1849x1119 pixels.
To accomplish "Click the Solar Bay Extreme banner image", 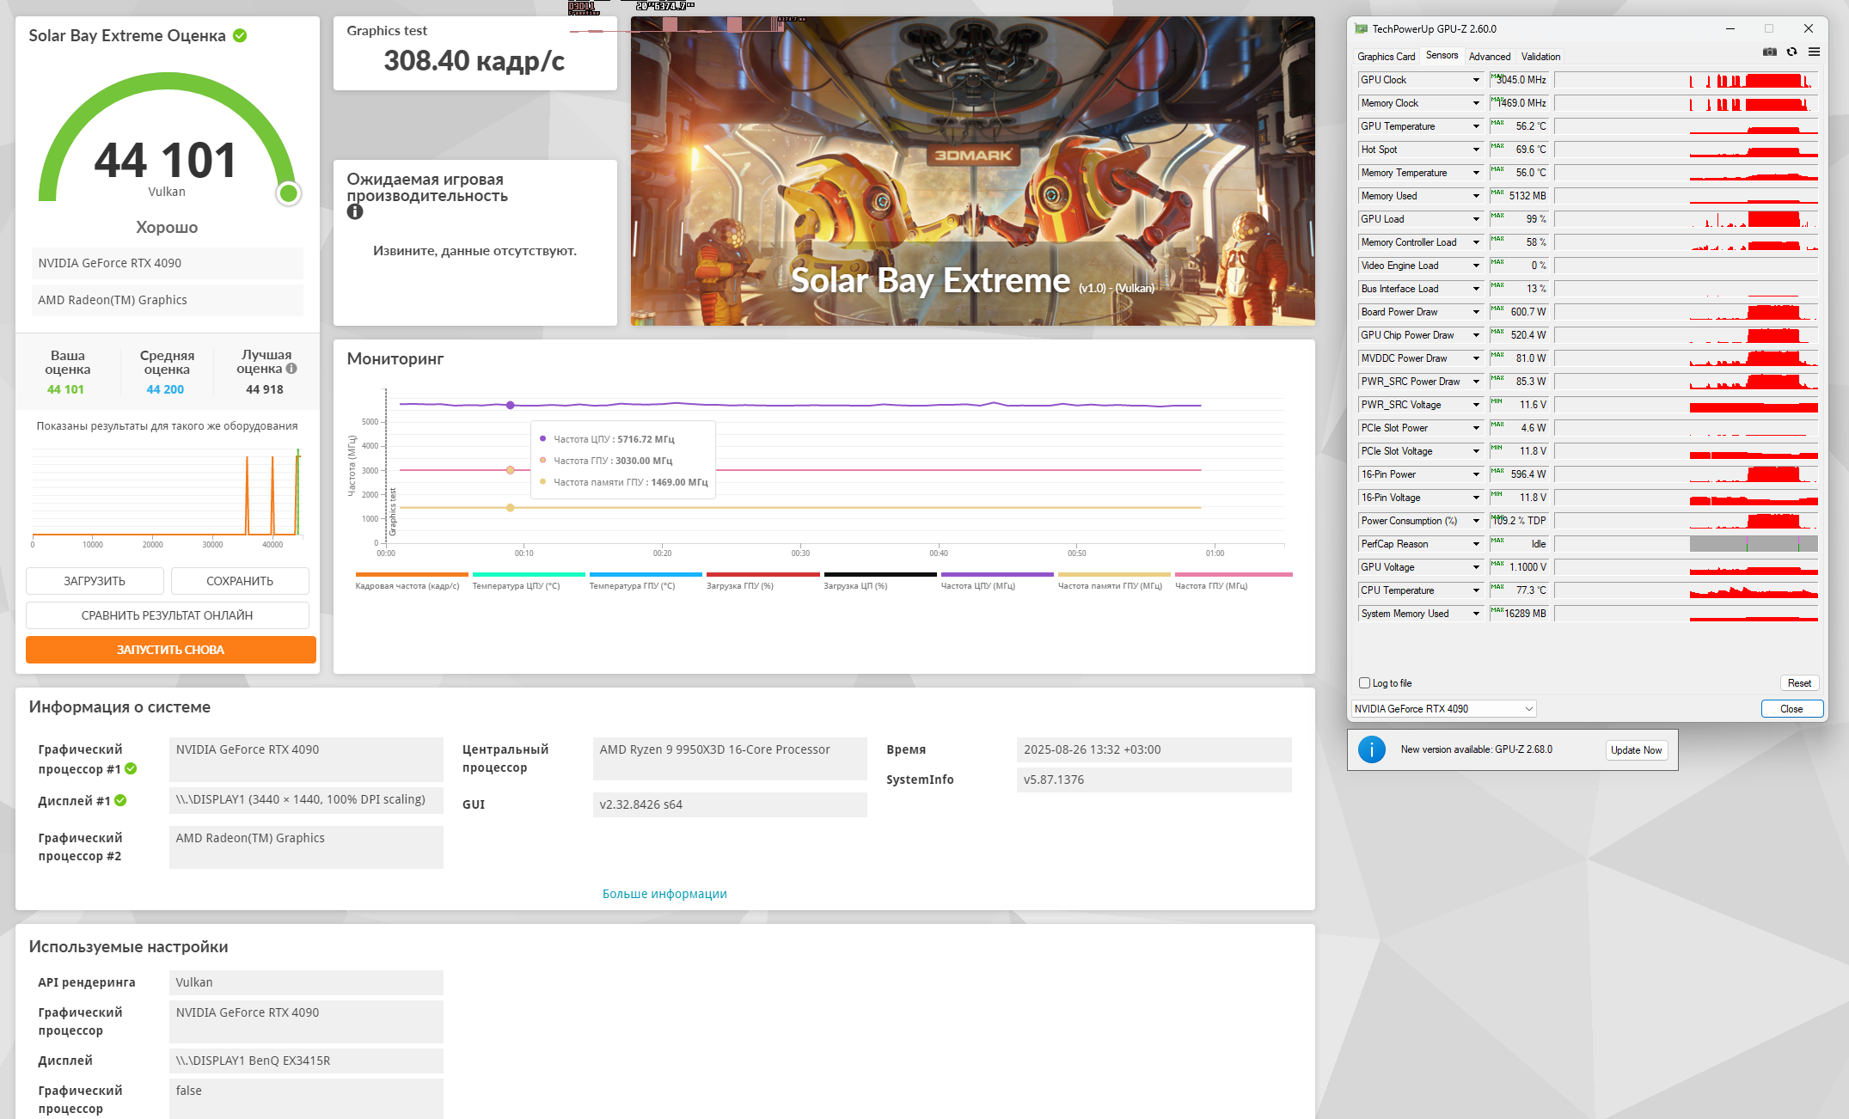I will [972, 171].
